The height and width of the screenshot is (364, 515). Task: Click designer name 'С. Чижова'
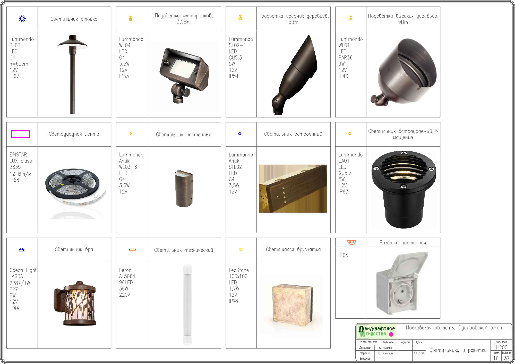(385, 348)
